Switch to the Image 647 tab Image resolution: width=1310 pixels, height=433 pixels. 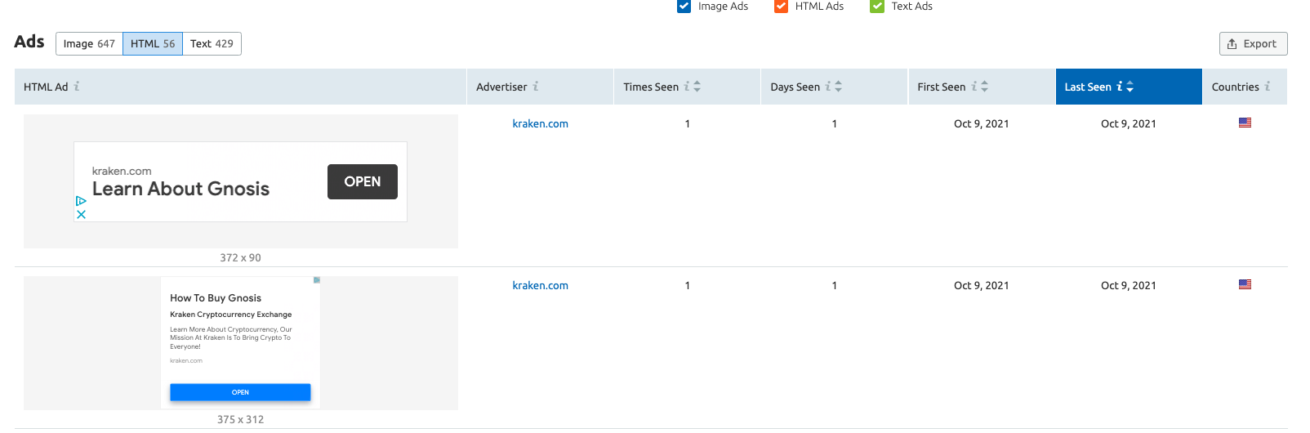89,43
